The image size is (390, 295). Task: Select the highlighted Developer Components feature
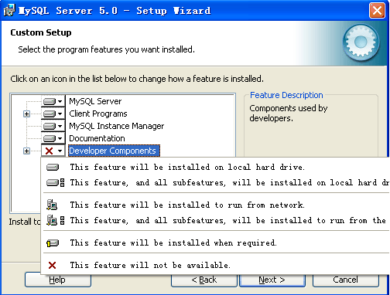[114, 151]
